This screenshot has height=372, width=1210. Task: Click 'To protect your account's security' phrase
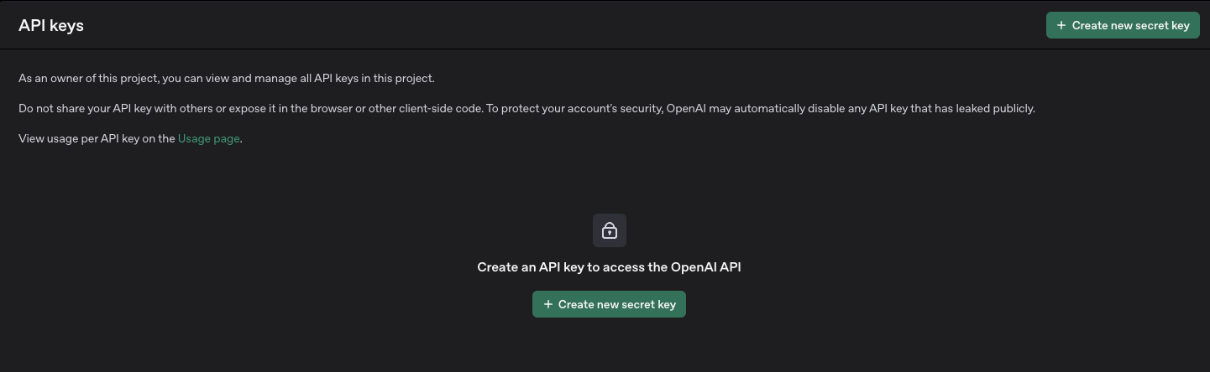[x=574, y=108]
